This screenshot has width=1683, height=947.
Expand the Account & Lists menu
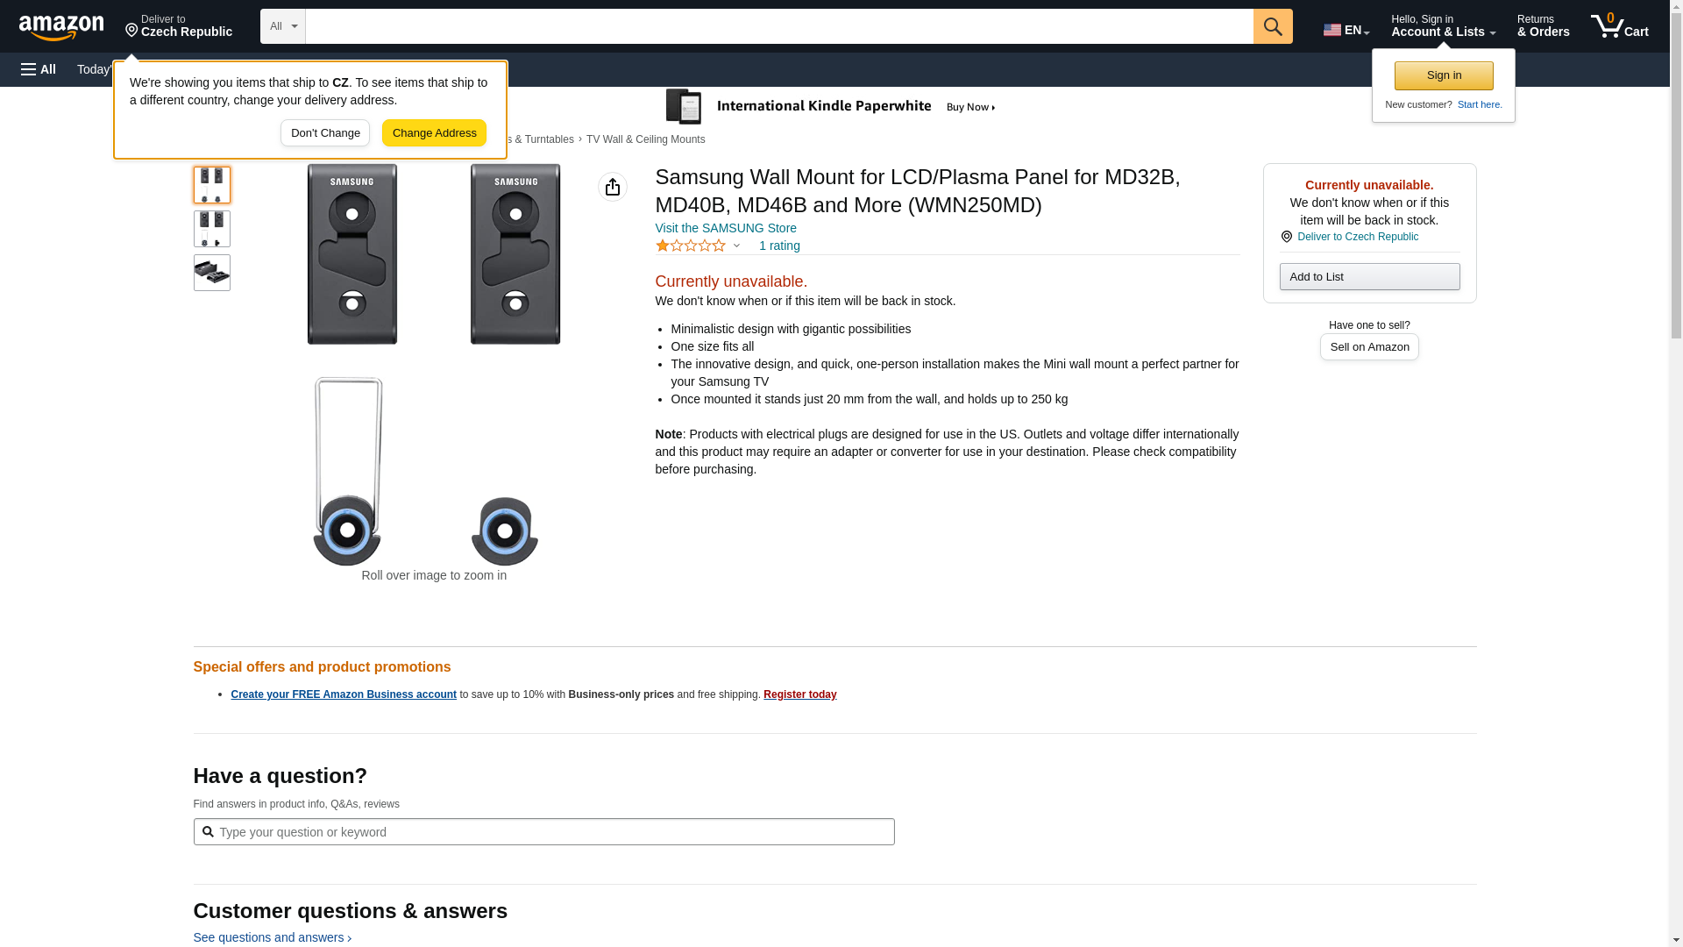tap(1442, 26)
